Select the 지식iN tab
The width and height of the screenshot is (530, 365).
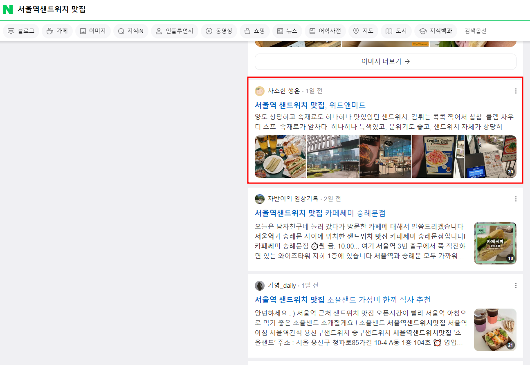point(131,31)
